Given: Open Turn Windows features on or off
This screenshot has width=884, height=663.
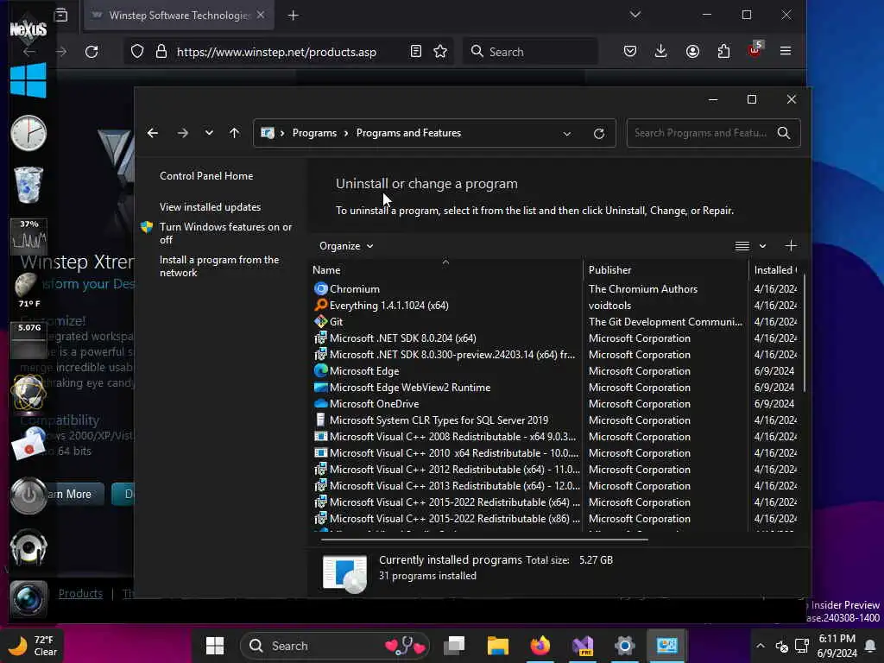Looking at the screenshot, I should tap(225, 233).
